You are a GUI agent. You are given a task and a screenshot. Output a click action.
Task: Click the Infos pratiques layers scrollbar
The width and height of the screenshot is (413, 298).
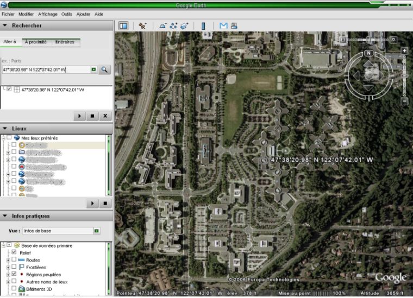(109, 269)
